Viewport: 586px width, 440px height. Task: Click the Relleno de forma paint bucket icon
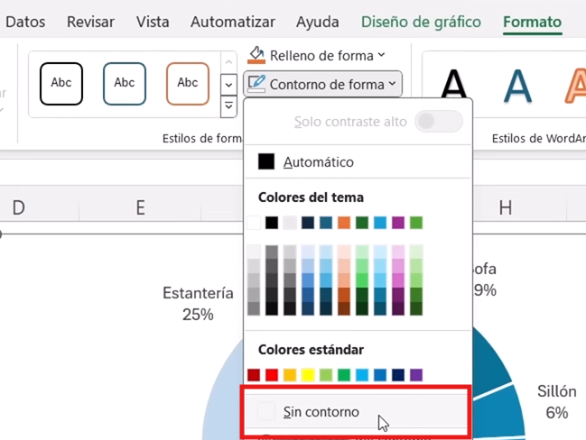pos(256,55)
